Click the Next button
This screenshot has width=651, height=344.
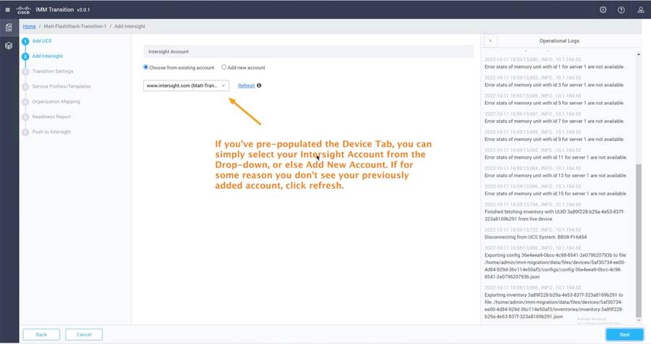point(624,335)
